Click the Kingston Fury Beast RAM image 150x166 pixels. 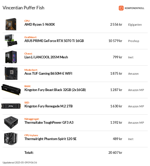point(11,90)
